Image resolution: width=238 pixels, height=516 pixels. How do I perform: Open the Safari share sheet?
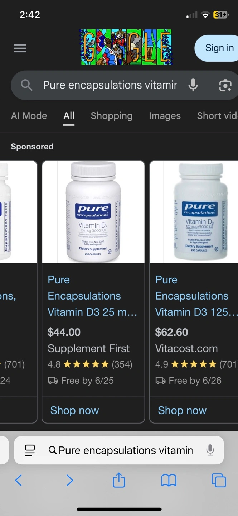(119, 480)
